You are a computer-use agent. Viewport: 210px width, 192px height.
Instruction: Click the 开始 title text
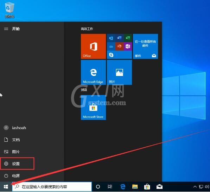tap(16, 28)
